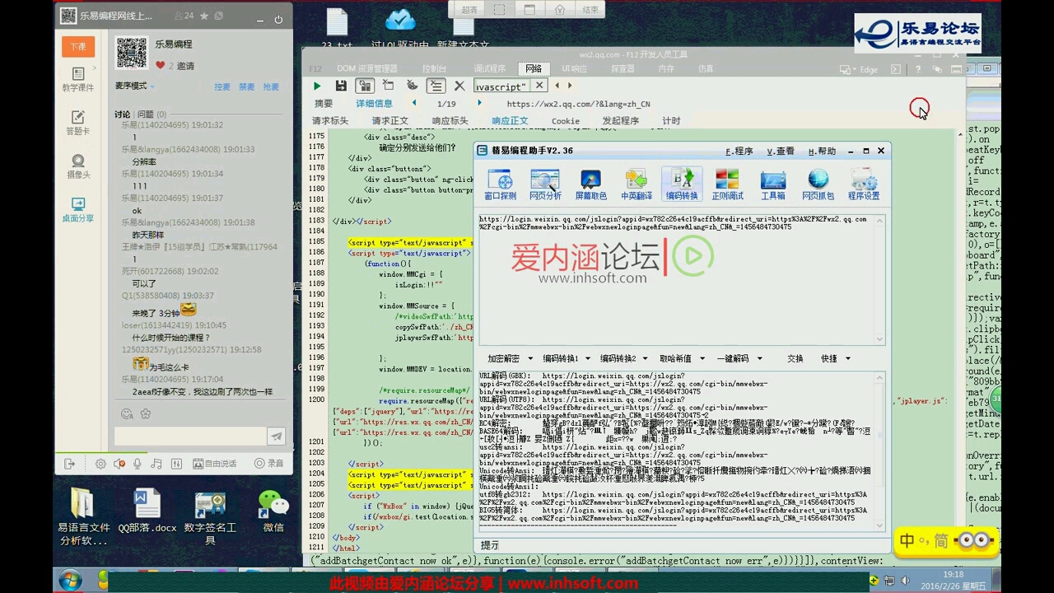1054x593 pixels.
Task: Go to previous request arrow beside 1/19
Action: click(414, 103)
